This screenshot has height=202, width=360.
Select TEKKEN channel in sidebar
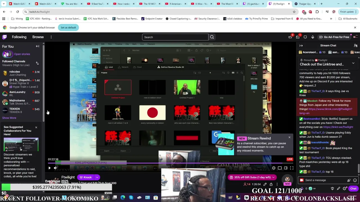(21, 111)
